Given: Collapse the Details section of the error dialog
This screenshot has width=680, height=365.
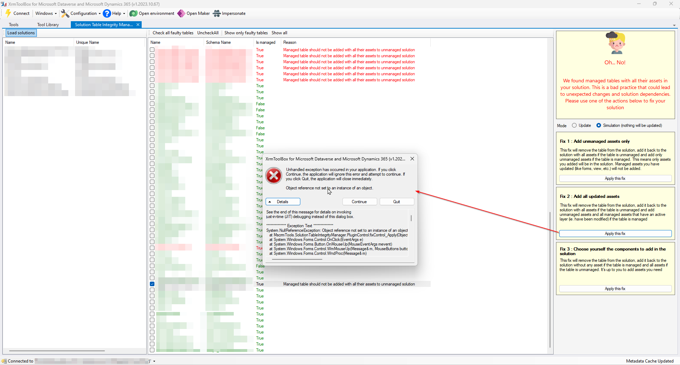Looking at the screenshot, I should pos(283,201).
